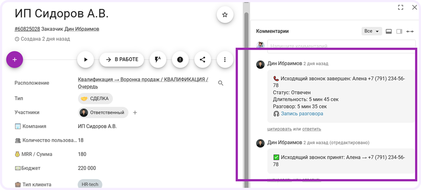Expand the comments panel width with arrows icon
The image size is (421, 190).
tap(410, 31)
